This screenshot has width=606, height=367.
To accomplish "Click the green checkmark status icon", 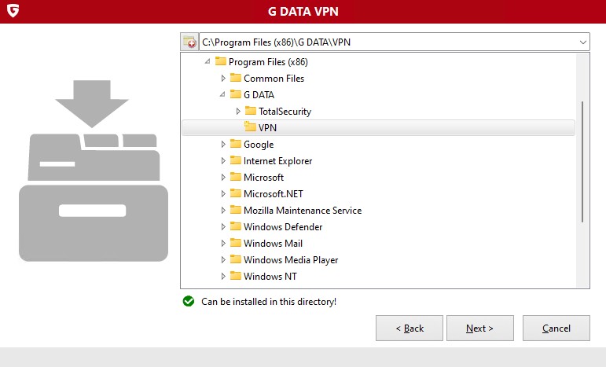I will (x=188, y=301).
